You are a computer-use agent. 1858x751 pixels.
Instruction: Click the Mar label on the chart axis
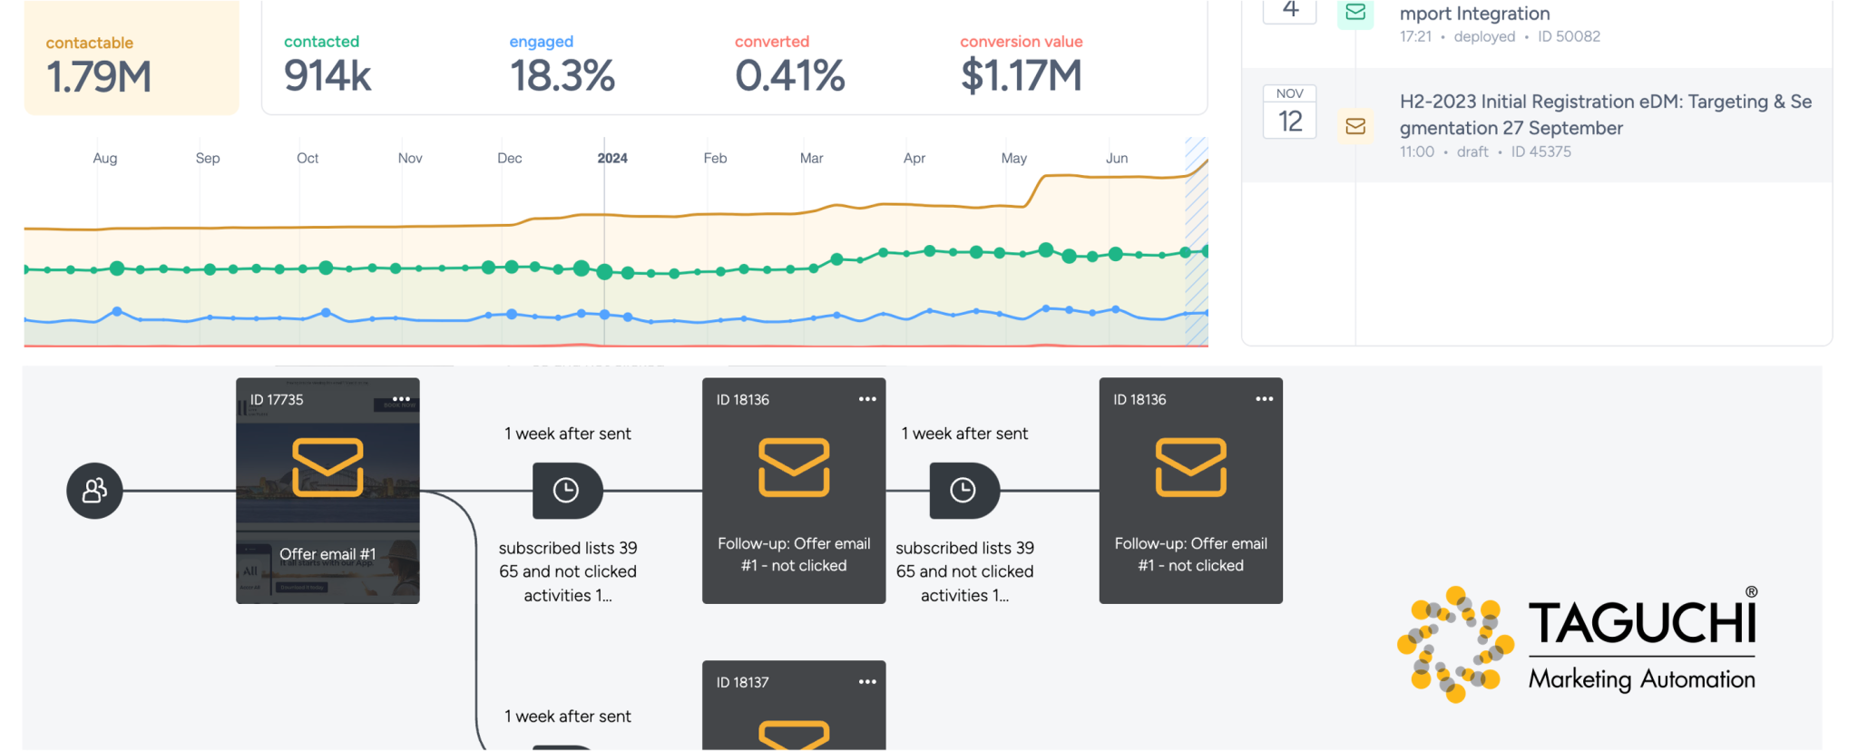(x=812, y=158)
